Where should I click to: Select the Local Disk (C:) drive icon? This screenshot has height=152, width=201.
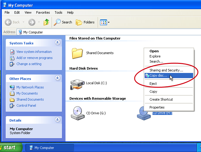(77, 83)
